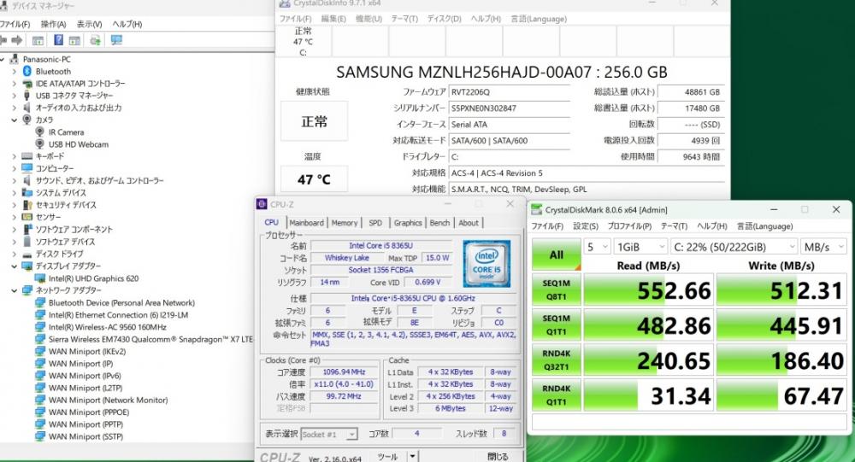Open 表示(V) menu in Device Manager
The image size is (855, 462).
point(89,24)
